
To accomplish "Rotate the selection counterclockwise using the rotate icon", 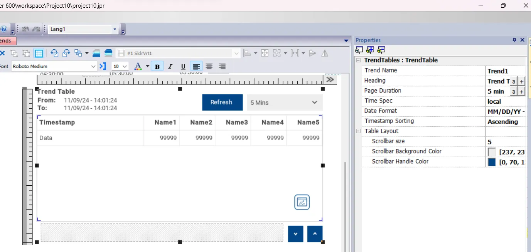I will coord(55,53).
